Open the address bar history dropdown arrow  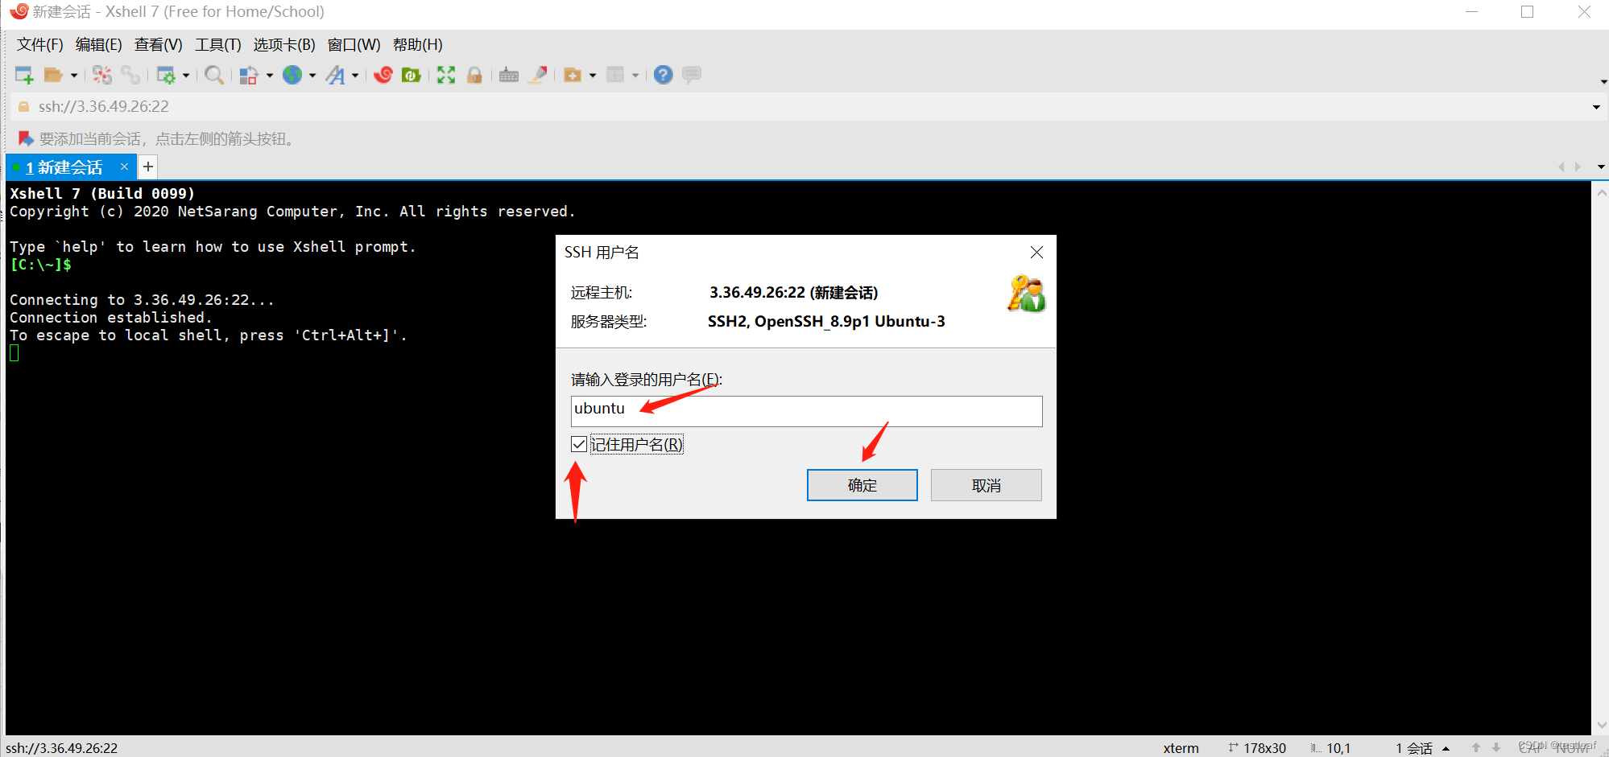point(1596,107)
